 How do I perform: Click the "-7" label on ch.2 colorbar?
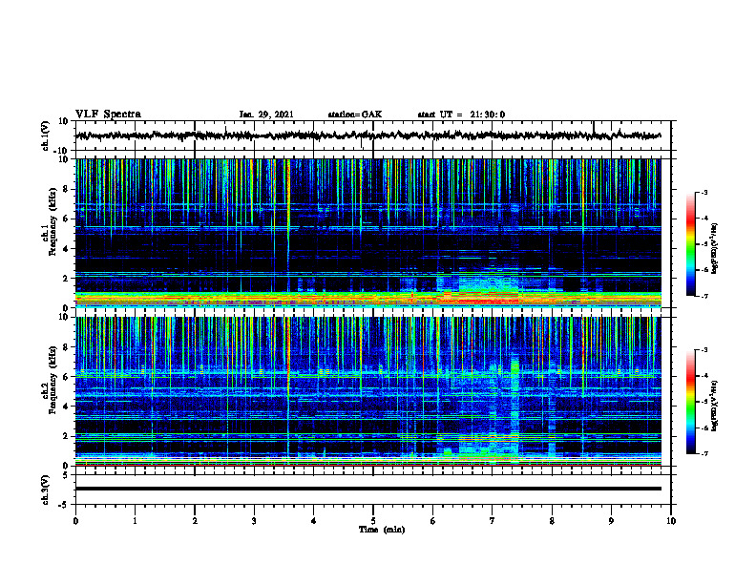703,453
